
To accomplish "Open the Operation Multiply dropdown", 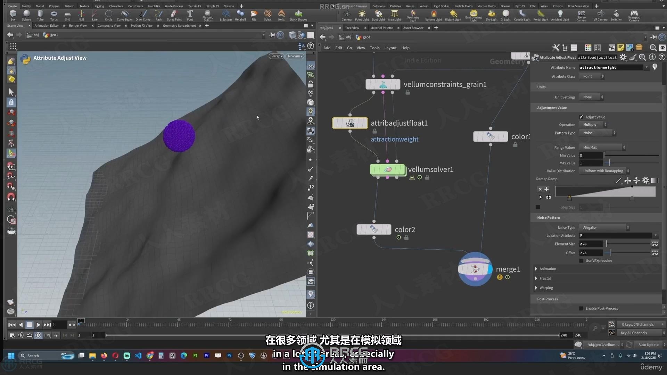I will (593, 125).
